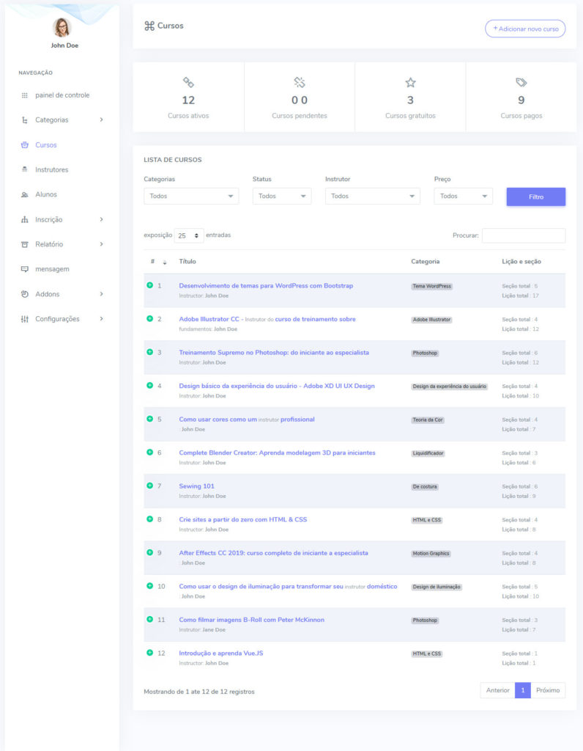Open the Categorias filter dropdown
Screen dimensions: 583x751
coord(191,197)
